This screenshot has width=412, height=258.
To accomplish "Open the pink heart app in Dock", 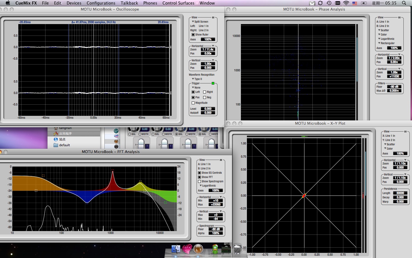I will click(187, 249).
